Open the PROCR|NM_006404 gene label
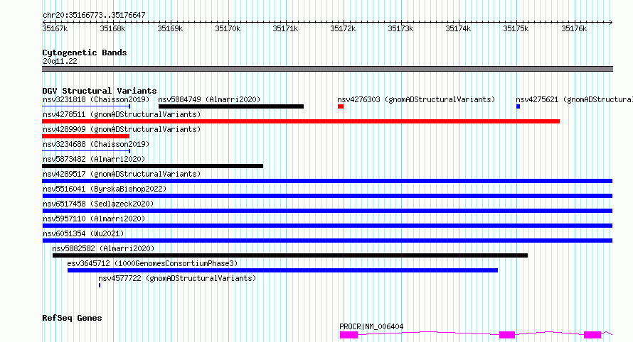The height and width of the screenshot is (342, 633). [x=371, y=326]
